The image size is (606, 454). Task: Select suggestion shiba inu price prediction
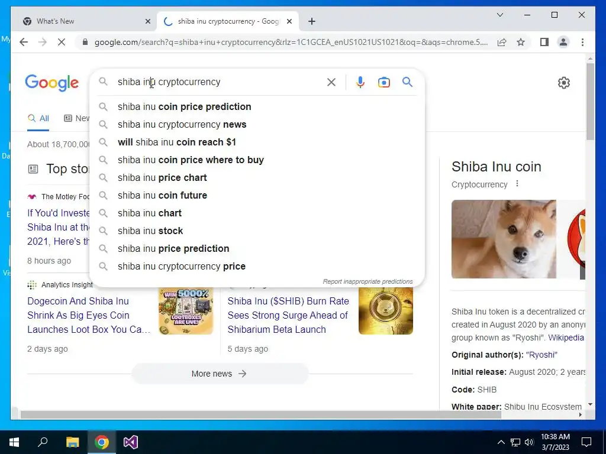[x=257, y=249]
